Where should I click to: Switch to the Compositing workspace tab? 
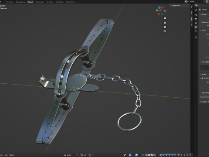20,2
